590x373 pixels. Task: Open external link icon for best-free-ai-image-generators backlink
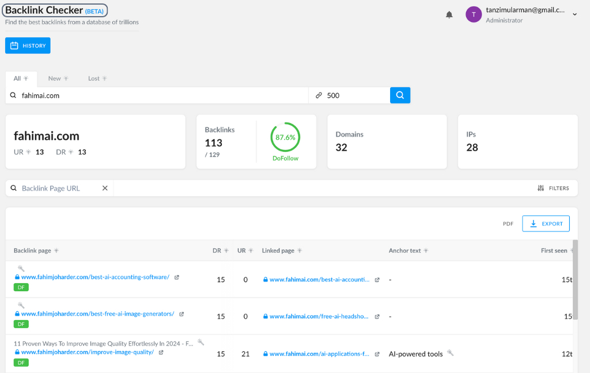pyautogui.click(x=181, y=314)
